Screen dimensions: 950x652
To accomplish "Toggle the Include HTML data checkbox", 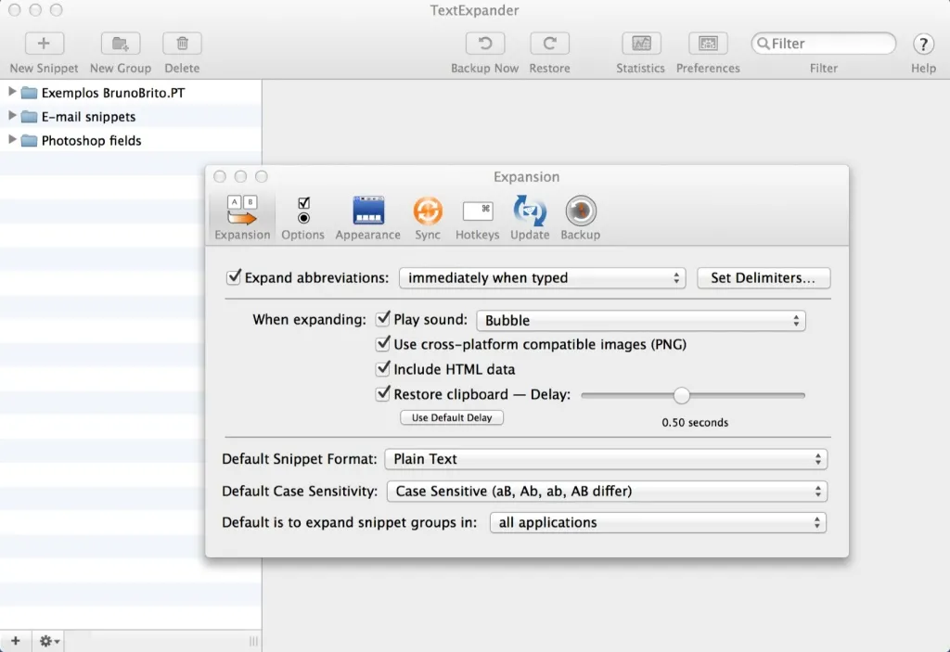I will (x=383, y=369).
